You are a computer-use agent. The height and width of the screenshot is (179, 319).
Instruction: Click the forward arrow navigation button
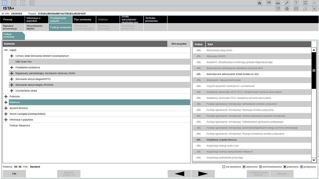click(203, 174)
